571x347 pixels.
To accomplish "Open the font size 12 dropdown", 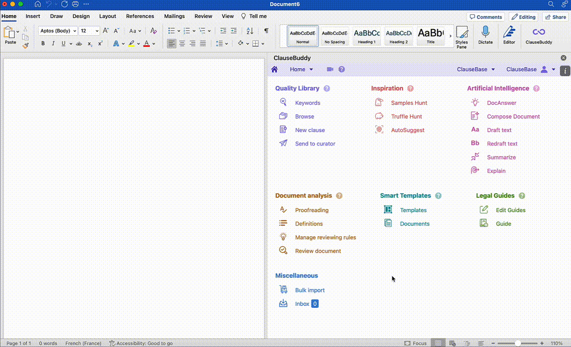I will [x=96, y=31].
